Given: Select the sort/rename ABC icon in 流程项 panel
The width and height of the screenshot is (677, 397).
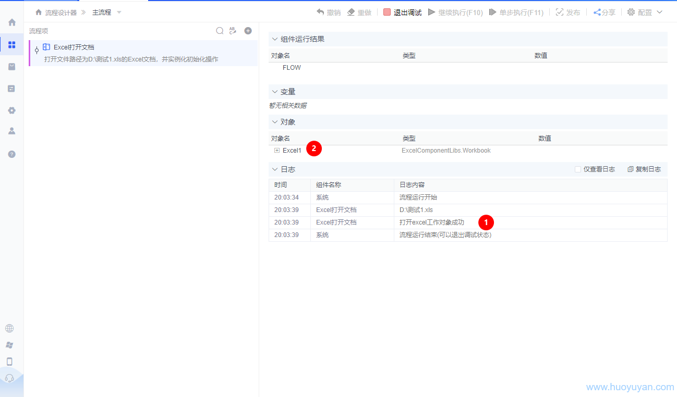Looking at the screenshot, I should [233, 30].
